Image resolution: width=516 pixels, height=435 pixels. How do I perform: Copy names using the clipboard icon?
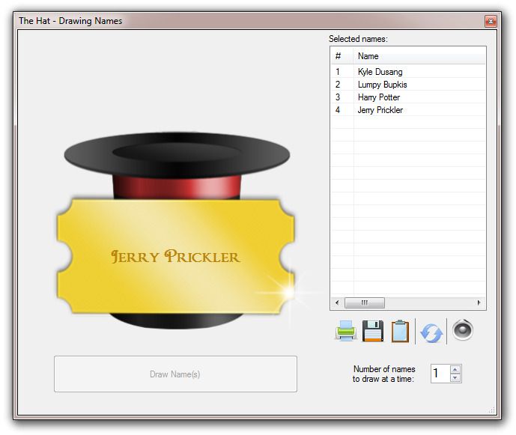pyautogui.click(x=401, y=331)
